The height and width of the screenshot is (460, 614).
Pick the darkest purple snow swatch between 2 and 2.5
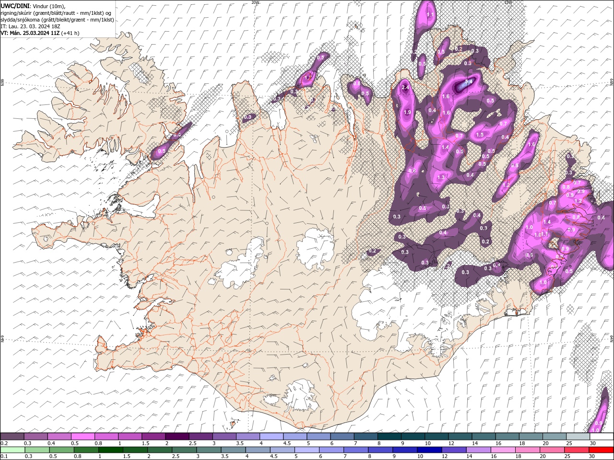point(177,437)
